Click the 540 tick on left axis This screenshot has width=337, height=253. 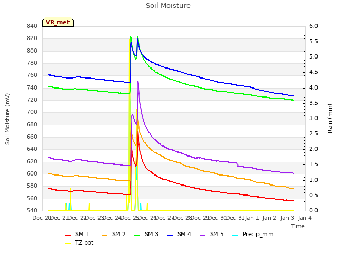tap(32, 210)
